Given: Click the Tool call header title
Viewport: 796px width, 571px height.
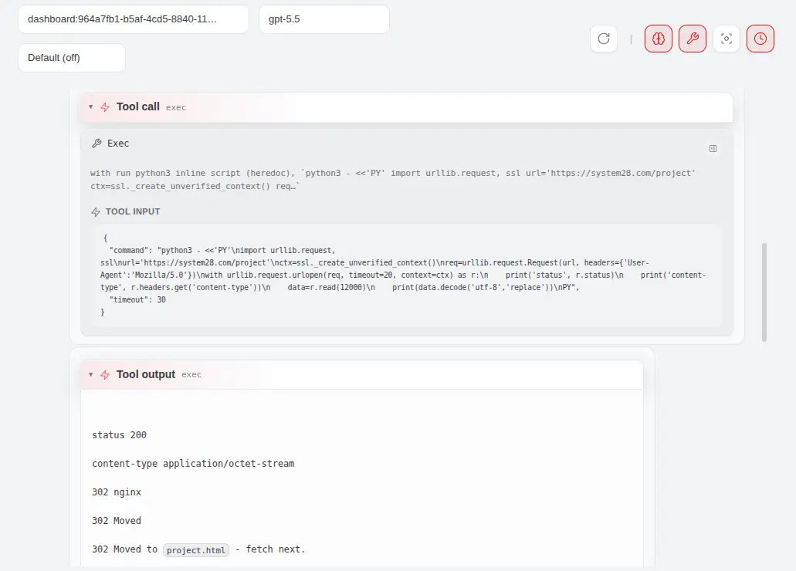Looking at the screenshot, I should coord(138,106).
